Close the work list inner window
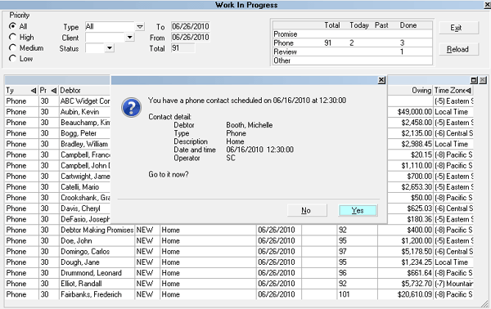491x309 pixels. (483, 80)
